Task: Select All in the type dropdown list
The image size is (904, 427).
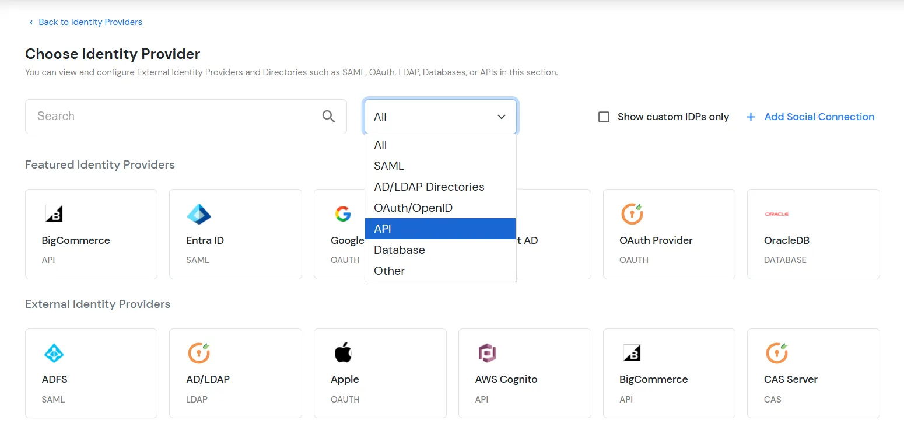Action: tap(440, 145)
